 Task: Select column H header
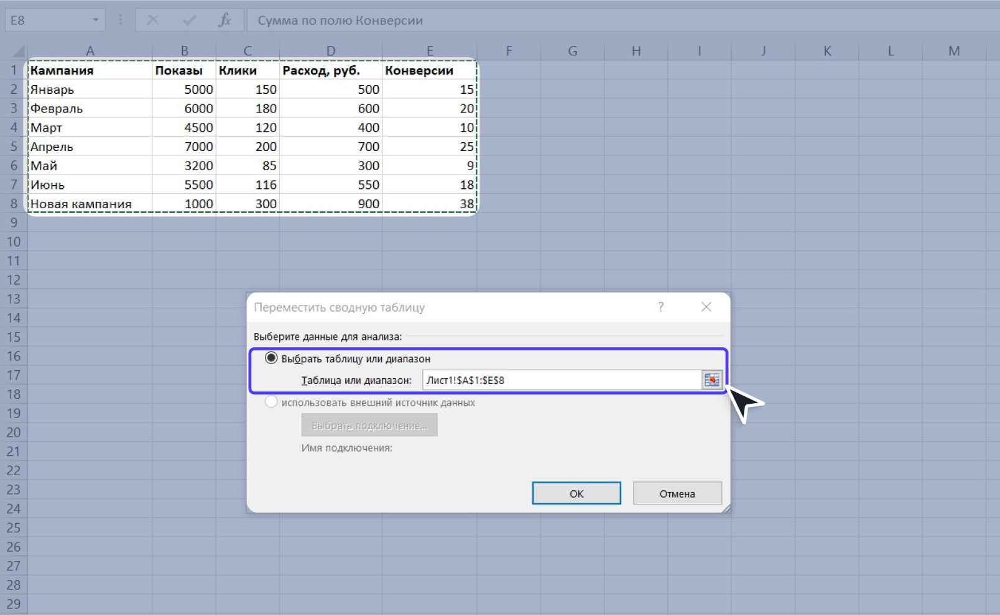click(636, 51)
